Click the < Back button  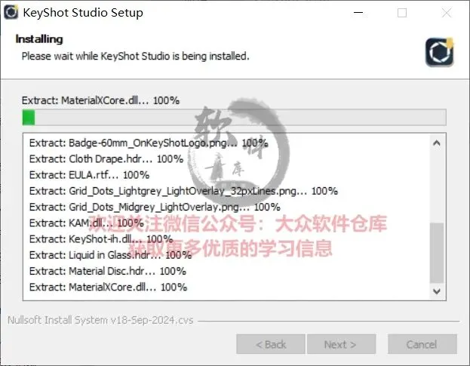271,344
